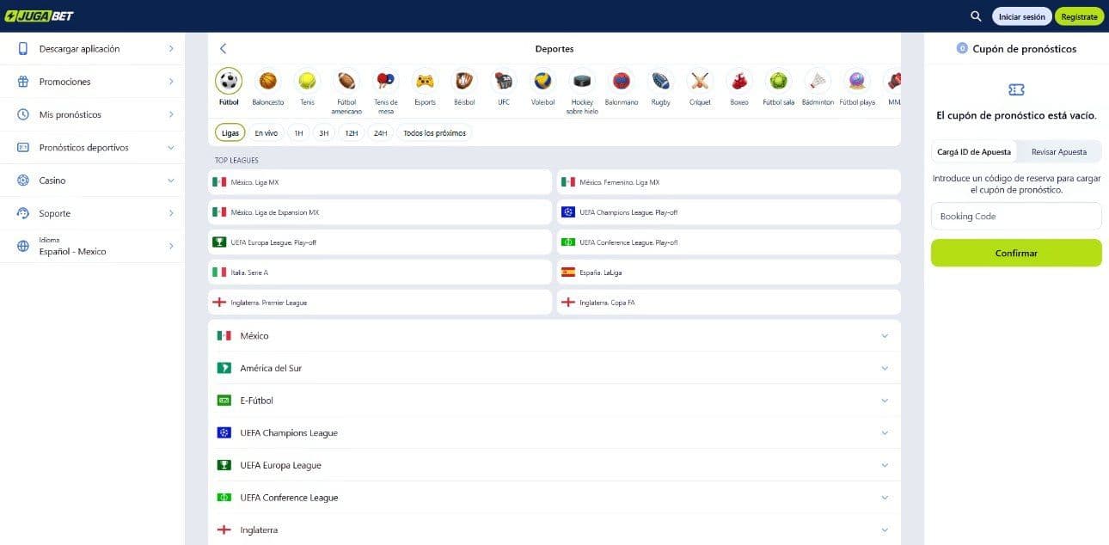Go back using the left arrow
The image size is (1109, 545).
pos(224,49)
